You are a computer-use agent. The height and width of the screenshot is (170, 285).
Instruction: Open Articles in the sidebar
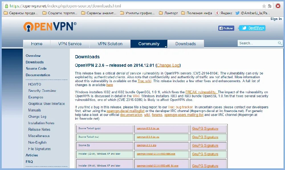pos(32,155)
